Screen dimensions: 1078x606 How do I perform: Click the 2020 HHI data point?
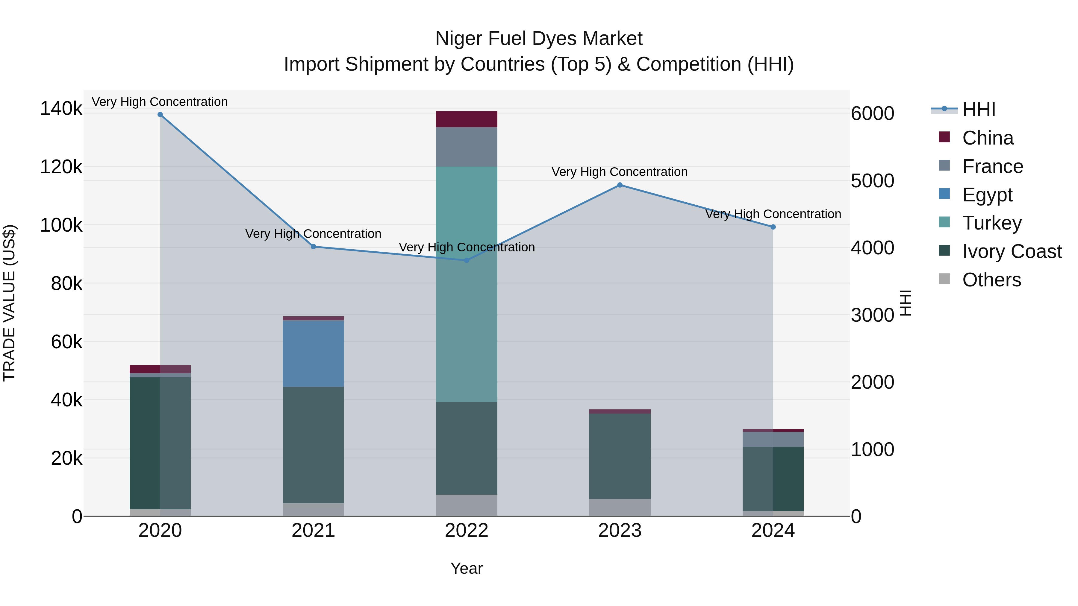[160, 115]
